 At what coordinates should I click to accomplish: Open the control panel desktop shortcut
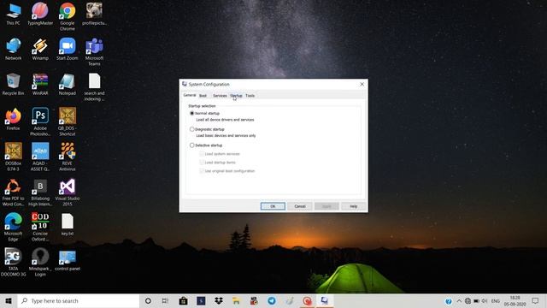coord(68,259)
